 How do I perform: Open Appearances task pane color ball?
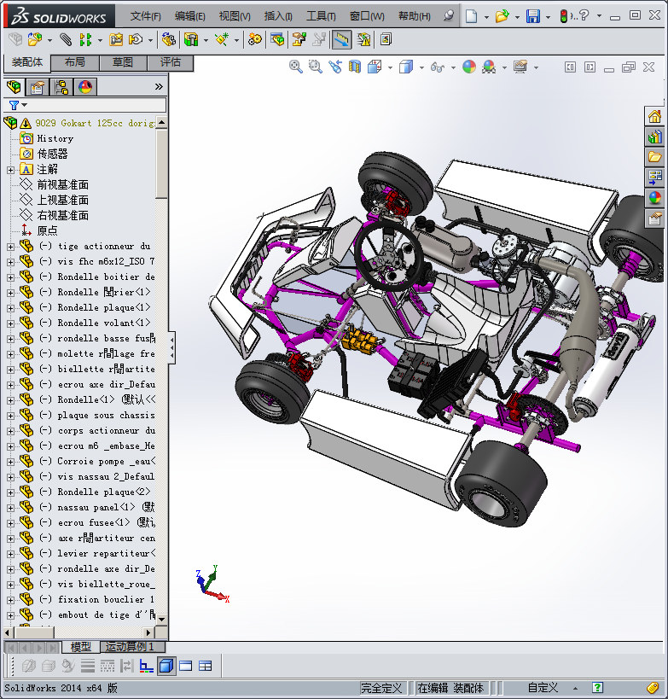click(654, 197)
